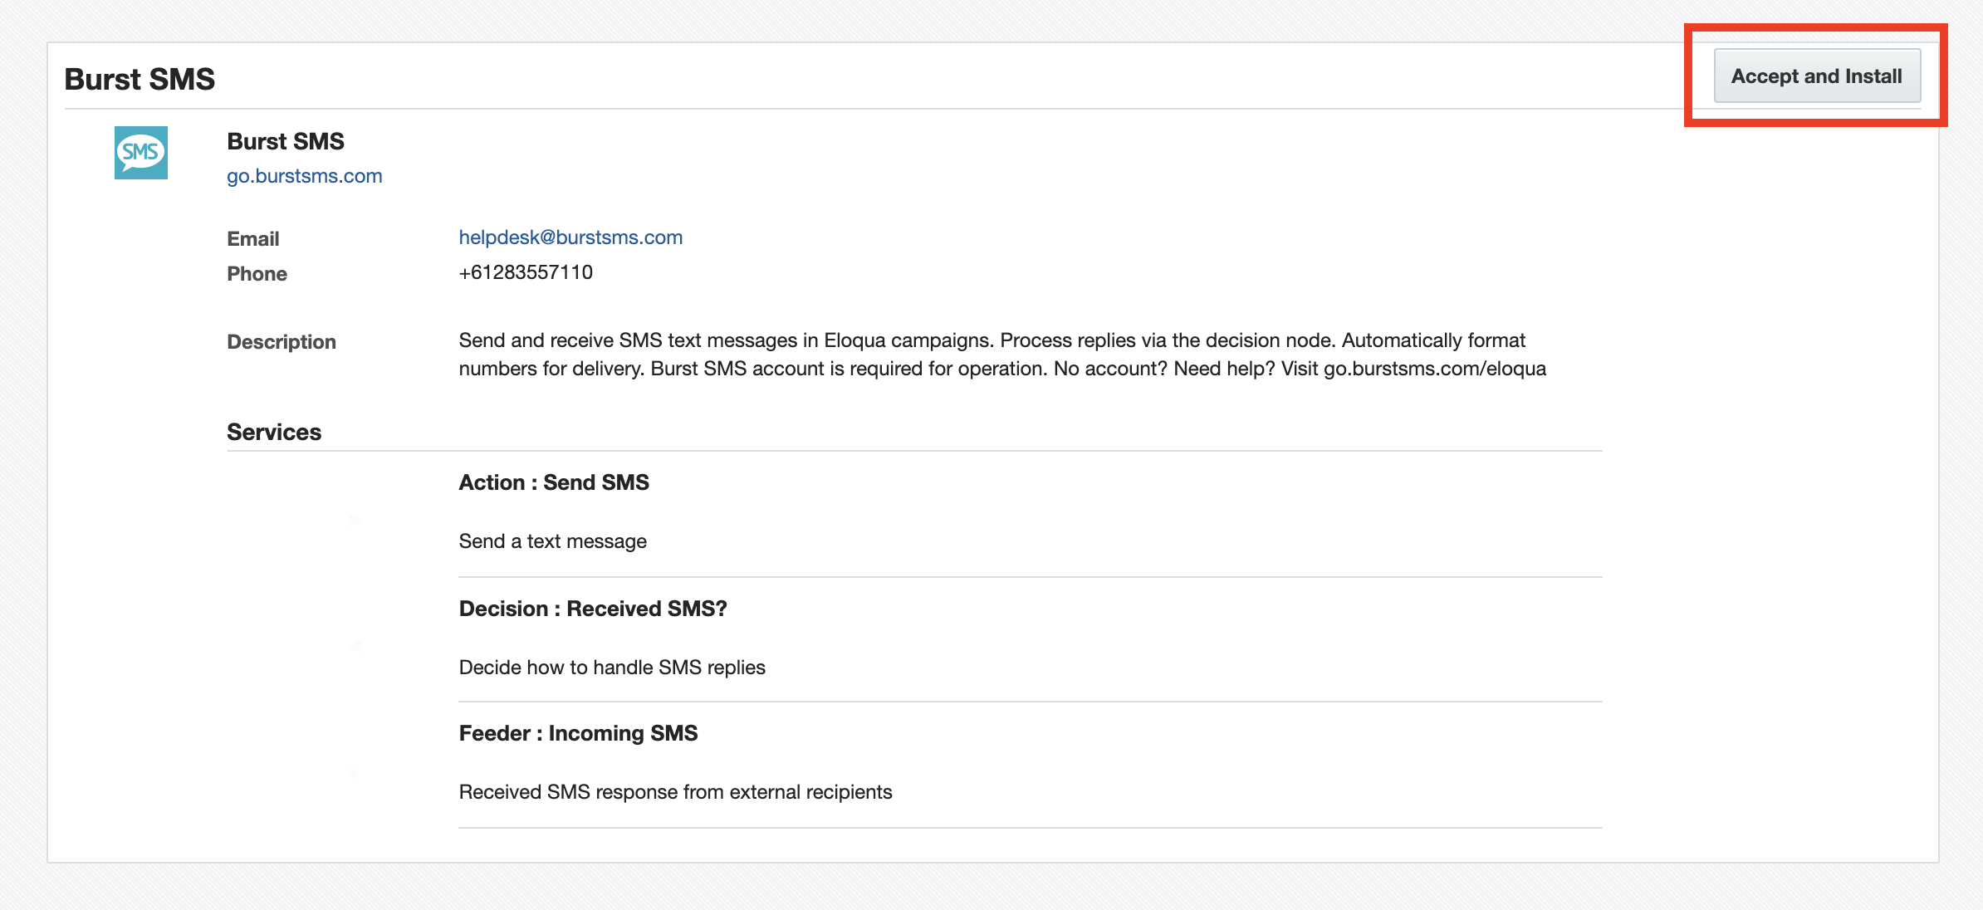The height and width of the screenshot is (910, 1983).
Task: Click the faint arrow icon beside Received SMS?
Action: 355,646
